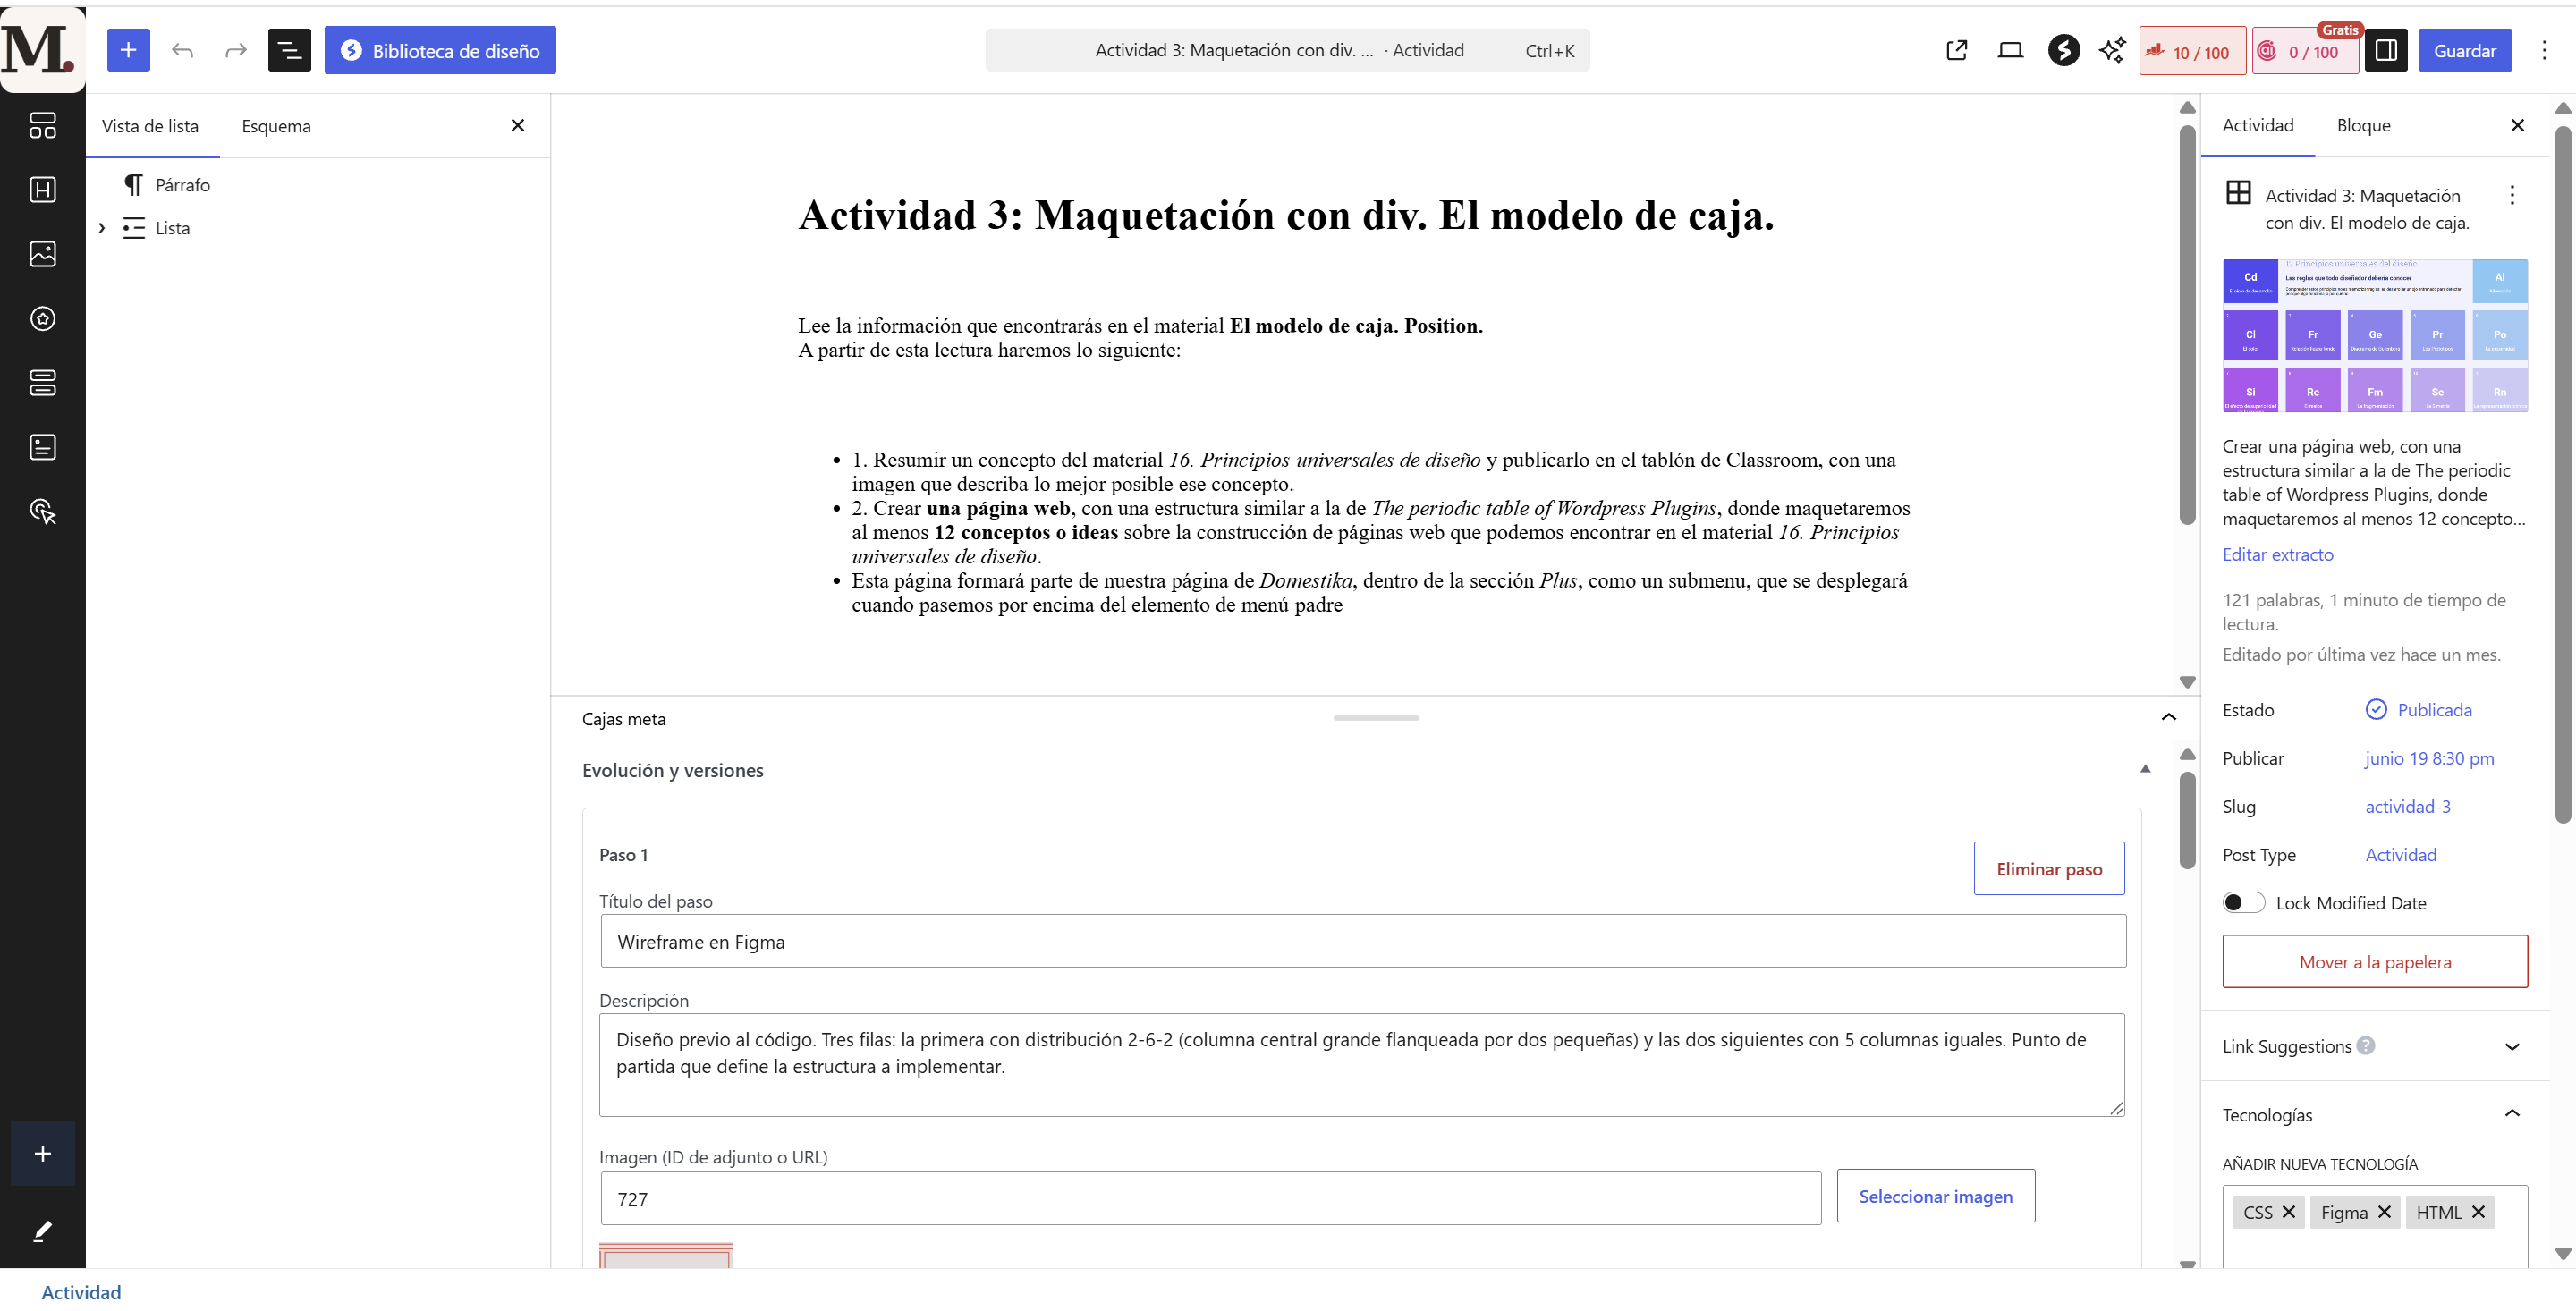Image resolution: width=2576 pixels, height=1311 pixels.
Task: Open the Link Suggestions help icon
Action: click(x=2365, y=1045)
